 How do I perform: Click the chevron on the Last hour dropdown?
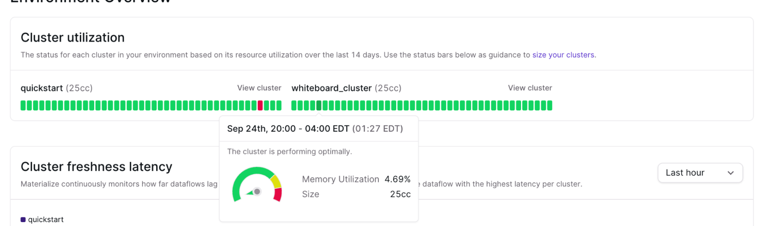pos(731,173)
